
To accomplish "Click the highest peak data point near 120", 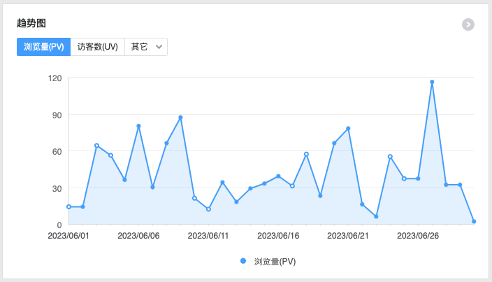I will pos(432,82).
